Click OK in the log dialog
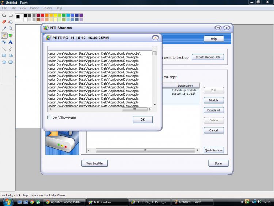The width and height of the screenshot is (274, 206). tap(142, 120)
